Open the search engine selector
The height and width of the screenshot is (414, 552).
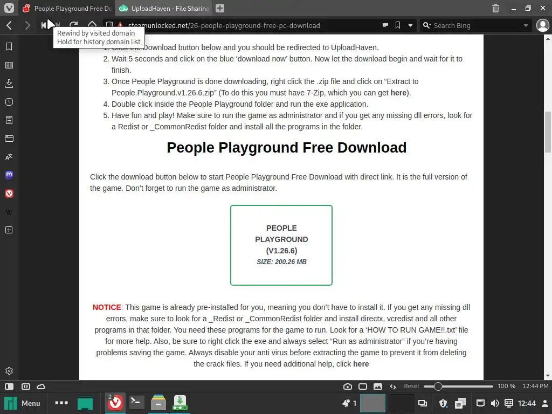[x=427, y=25]
